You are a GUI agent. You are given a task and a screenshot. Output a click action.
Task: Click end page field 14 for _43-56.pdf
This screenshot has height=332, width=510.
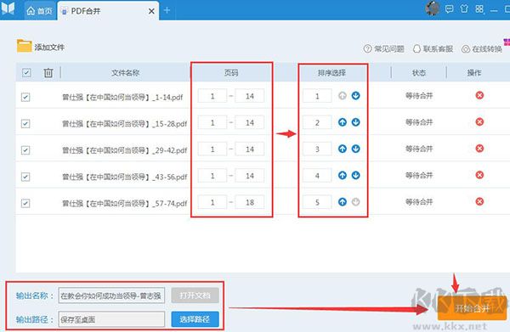coord(249,176)
